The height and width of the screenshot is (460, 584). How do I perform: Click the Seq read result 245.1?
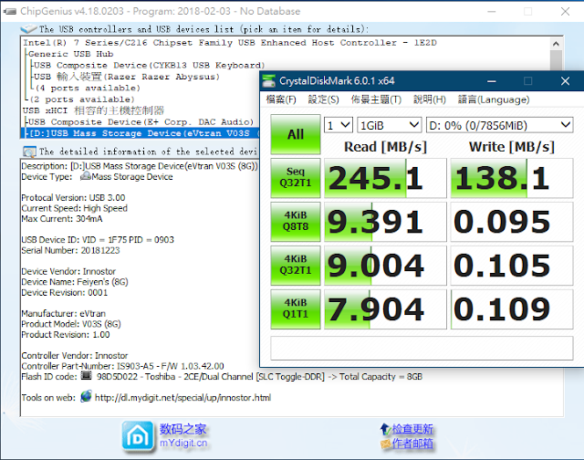[x=385, y=178]
